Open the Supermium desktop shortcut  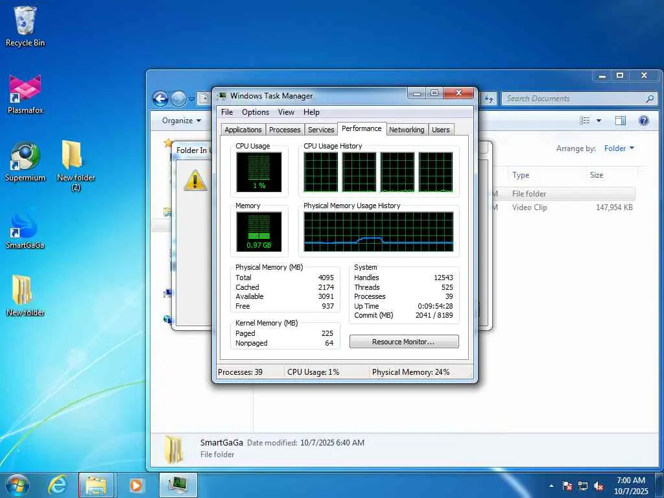tap(25, 161)
